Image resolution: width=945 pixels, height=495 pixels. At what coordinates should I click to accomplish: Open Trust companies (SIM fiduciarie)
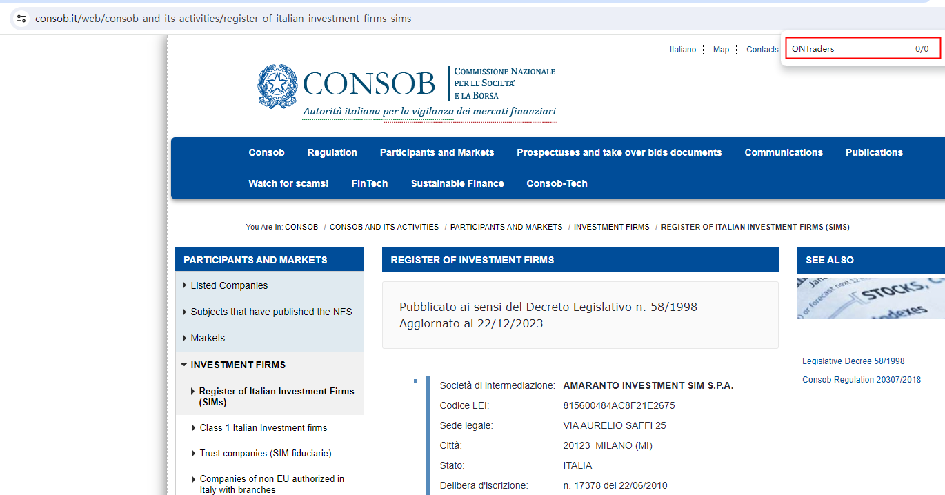(265, 453)
